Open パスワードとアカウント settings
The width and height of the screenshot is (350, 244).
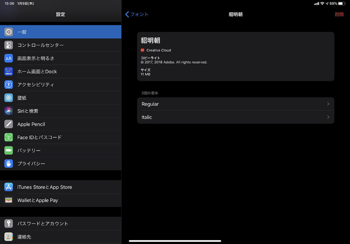61,223
